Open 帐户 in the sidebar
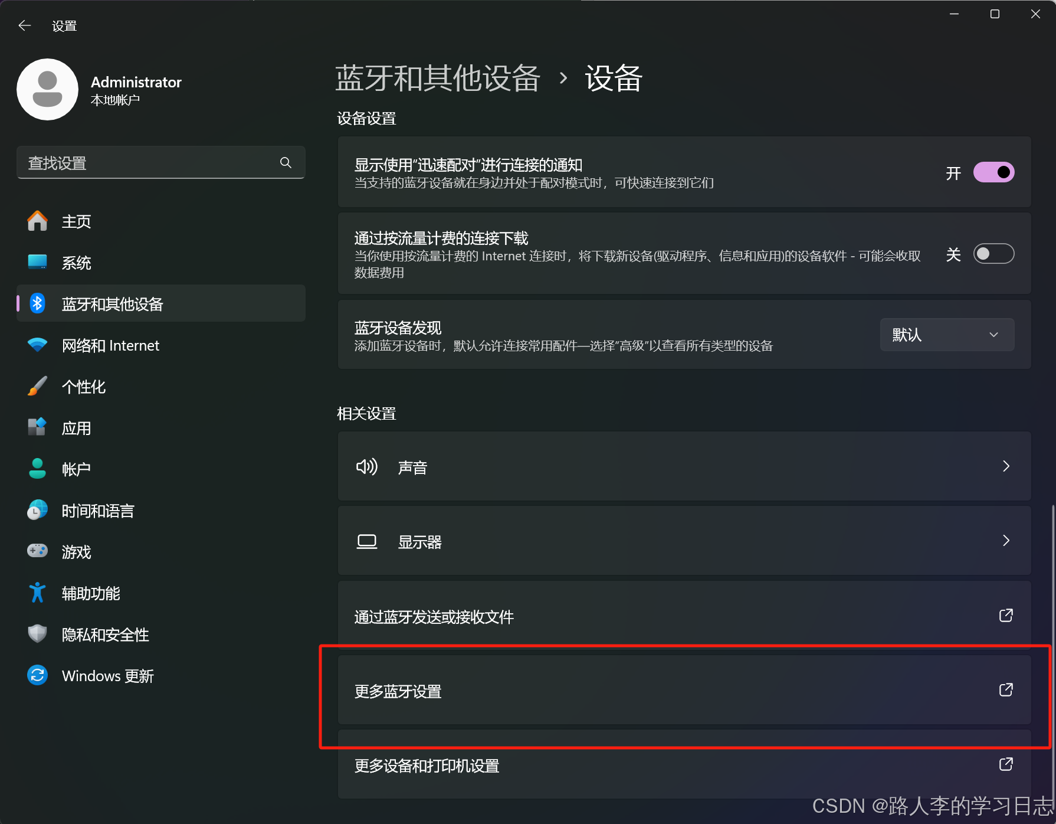 click(x=160, y=469)
